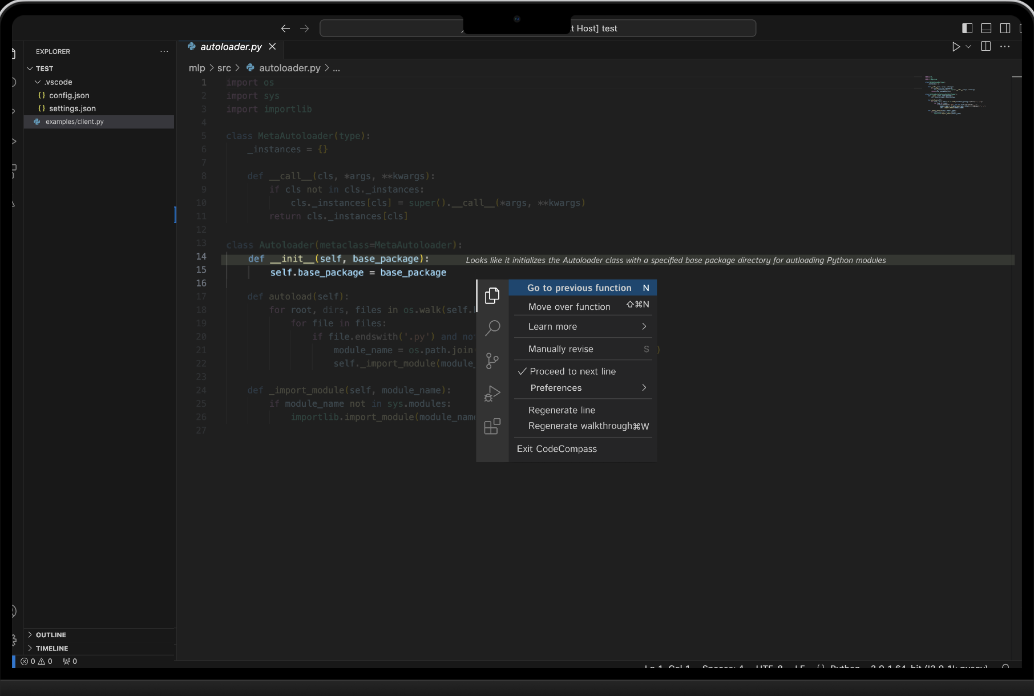Select Manually revise menu entry

point(583,349)
